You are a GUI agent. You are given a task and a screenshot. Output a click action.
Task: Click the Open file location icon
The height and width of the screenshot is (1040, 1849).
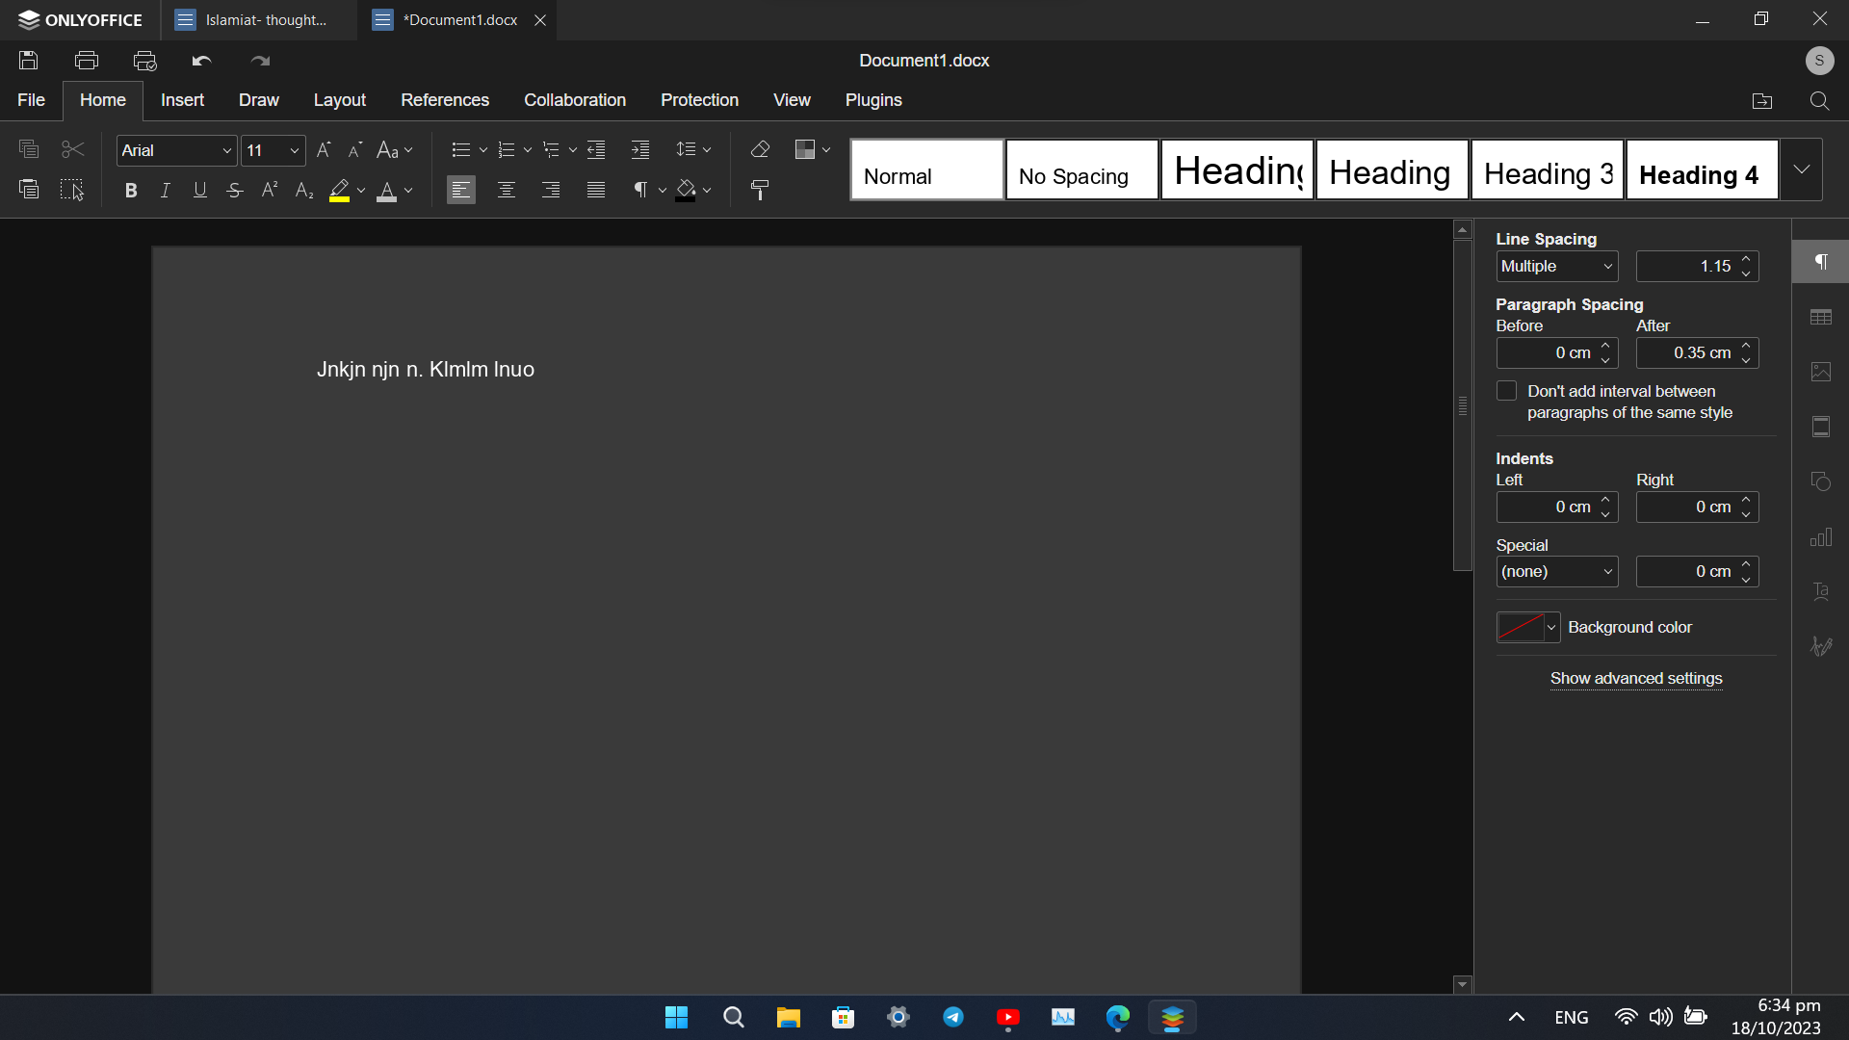[1762, 101]
